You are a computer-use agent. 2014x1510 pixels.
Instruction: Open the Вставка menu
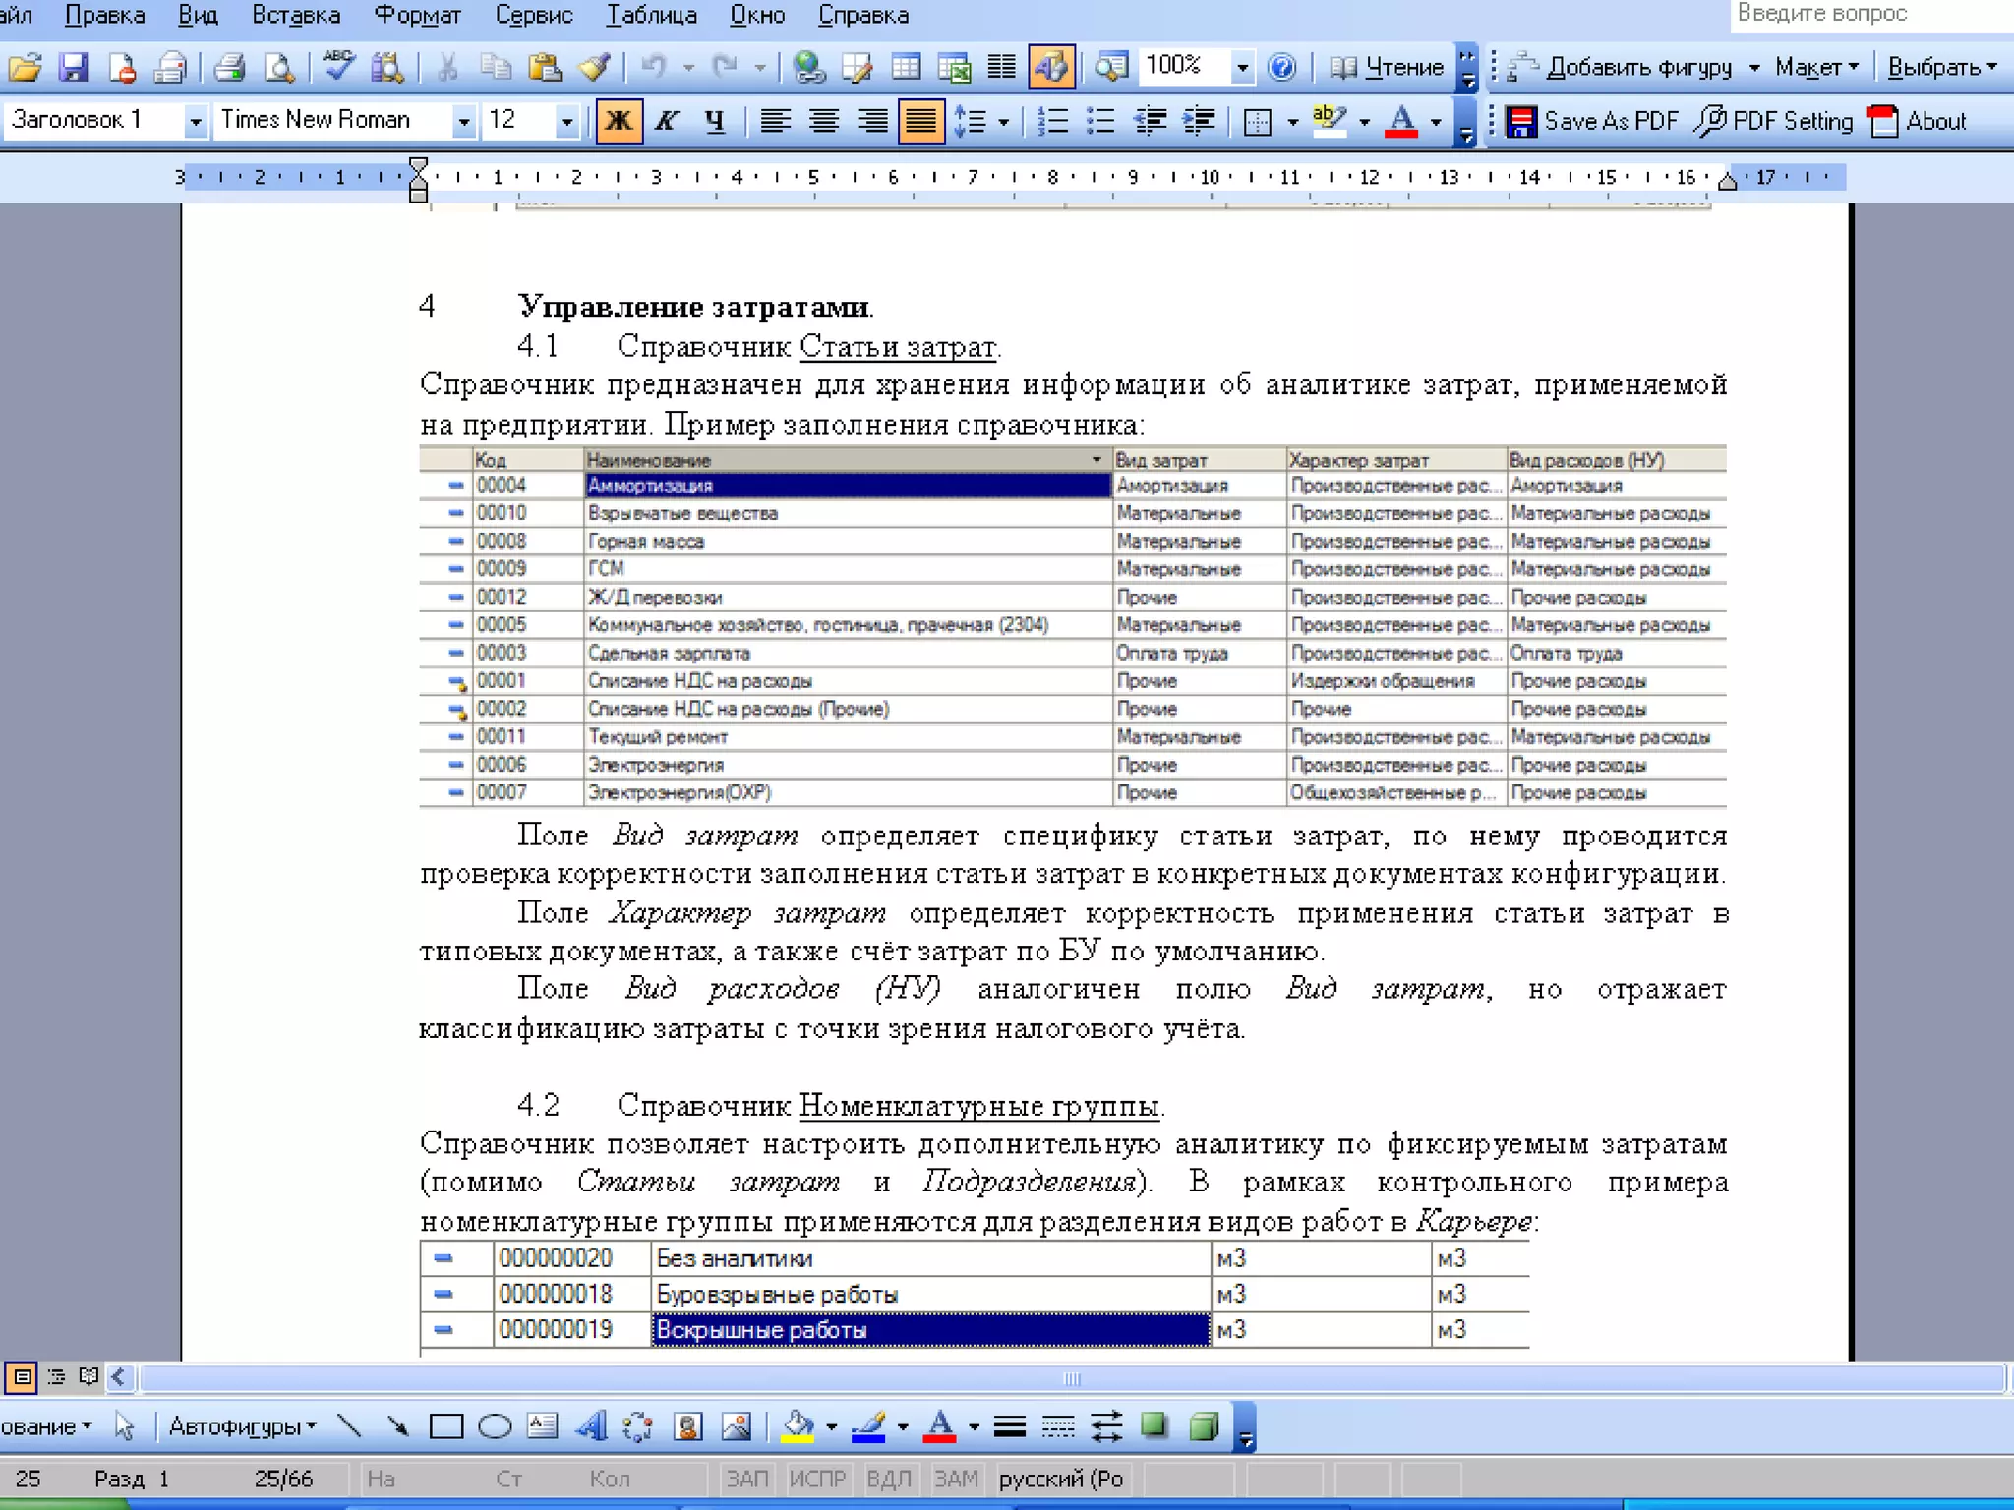(295, 16)
